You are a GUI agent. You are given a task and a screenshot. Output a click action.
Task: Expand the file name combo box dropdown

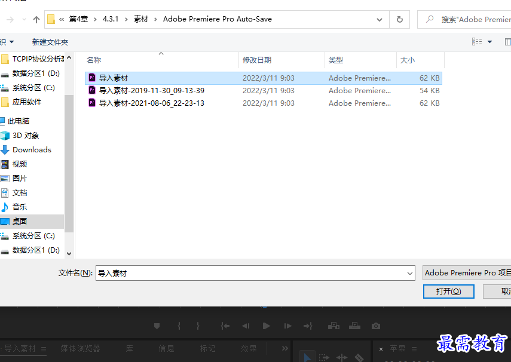(410, 273)
